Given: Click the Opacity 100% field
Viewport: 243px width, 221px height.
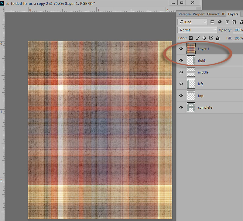Looking at the screenshot, I should [238, 30].
